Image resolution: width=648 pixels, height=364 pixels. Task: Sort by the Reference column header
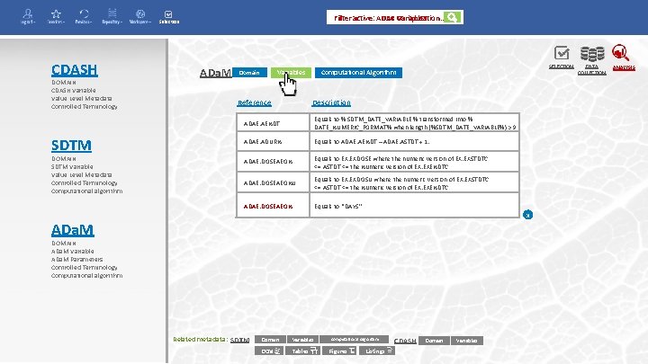pyautogui.click(x=254, y=102)
